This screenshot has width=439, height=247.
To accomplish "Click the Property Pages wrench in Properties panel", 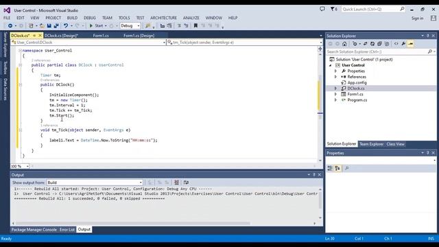I will [347, 168].
